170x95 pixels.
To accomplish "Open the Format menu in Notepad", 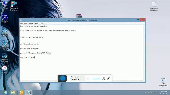I will 31,23.
